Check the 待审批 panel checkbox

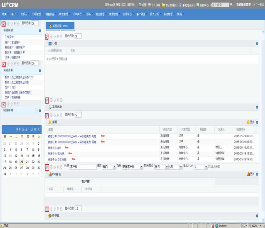[47, 209]
